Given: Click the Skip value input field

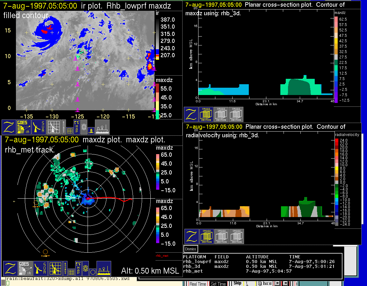Looking at the screenshot, I should [249, 283].
